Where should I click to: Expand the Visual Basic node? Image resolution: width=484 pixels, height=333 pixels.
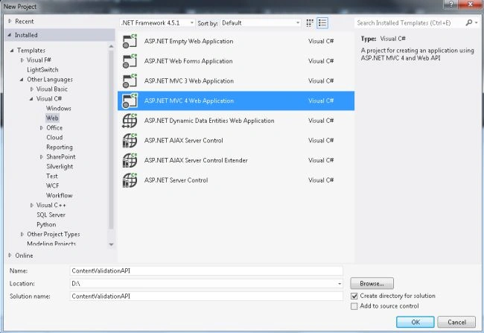coord(31,89)
